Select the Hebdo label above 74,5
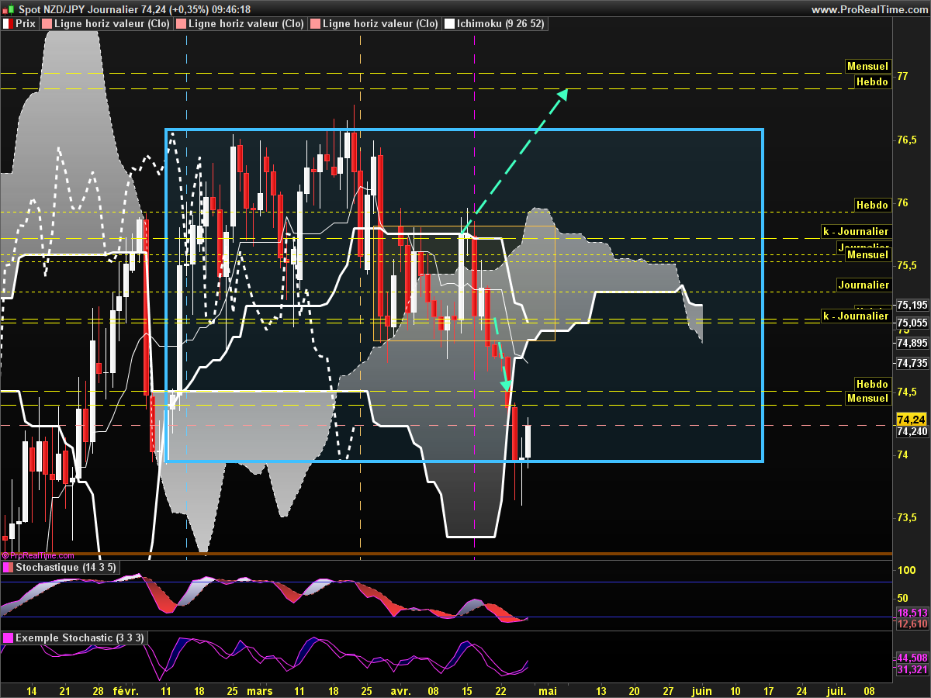Screen dimensions: 931x698 click(x=871, y=384)
